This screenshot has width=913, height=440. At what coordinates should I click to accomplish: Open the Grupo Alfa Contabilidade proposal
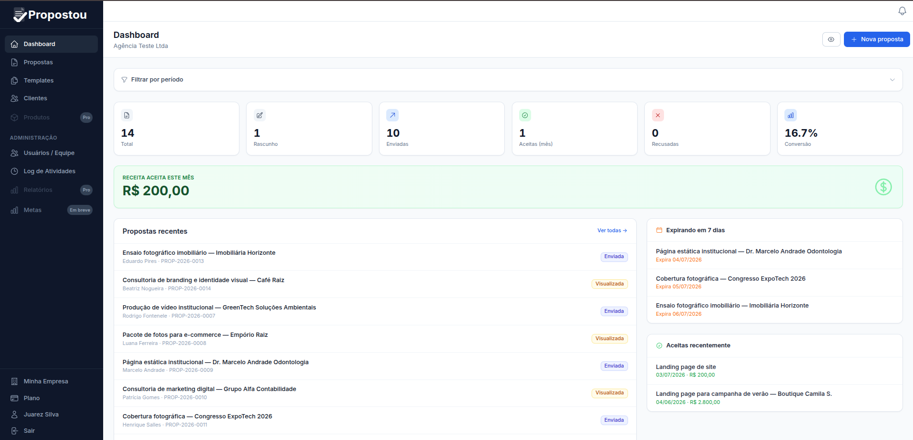click(x=375, y=393)
